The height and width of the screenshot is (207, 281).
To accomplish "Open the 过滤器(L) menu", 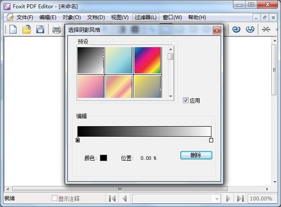I will click(x=146, y=17).
